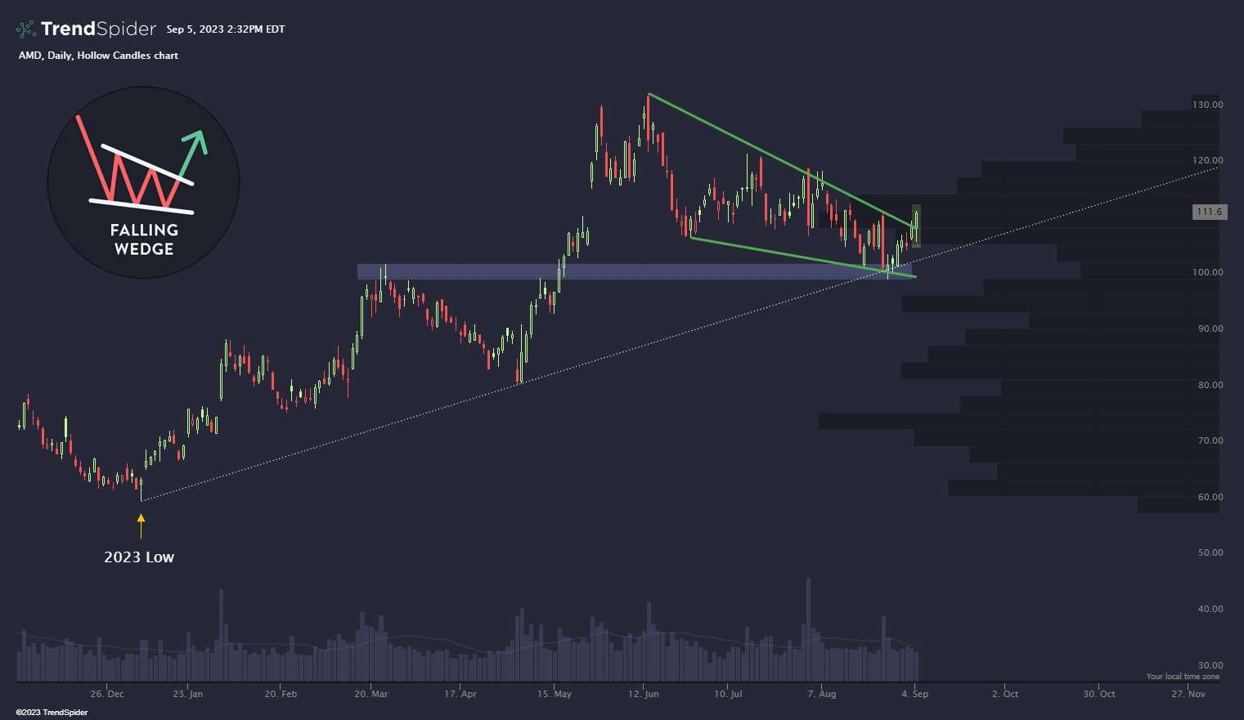Click the TrendSpider spider logo icon
The height and width of the screenshot is (720, 1244).
pyautogui.click(x=26, y=29)
